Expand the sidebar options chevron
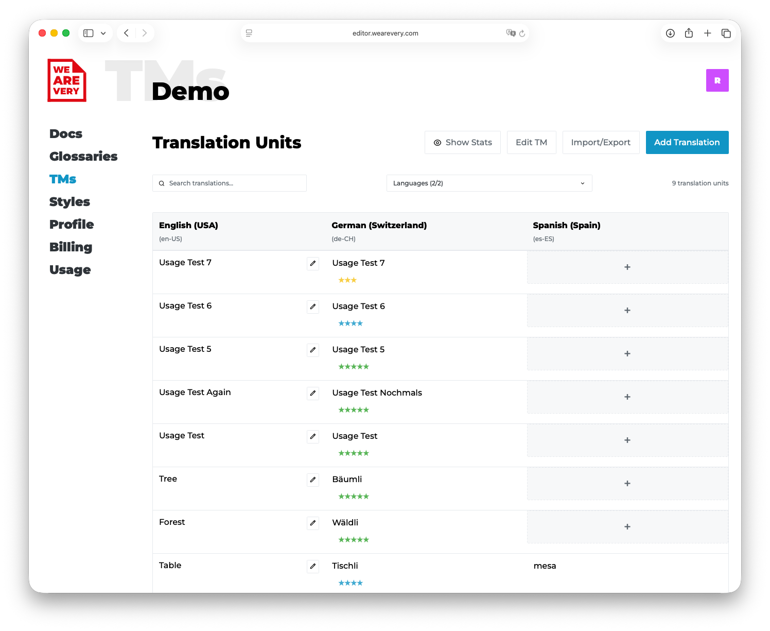770x631 pixels. (x=103, y=33)
